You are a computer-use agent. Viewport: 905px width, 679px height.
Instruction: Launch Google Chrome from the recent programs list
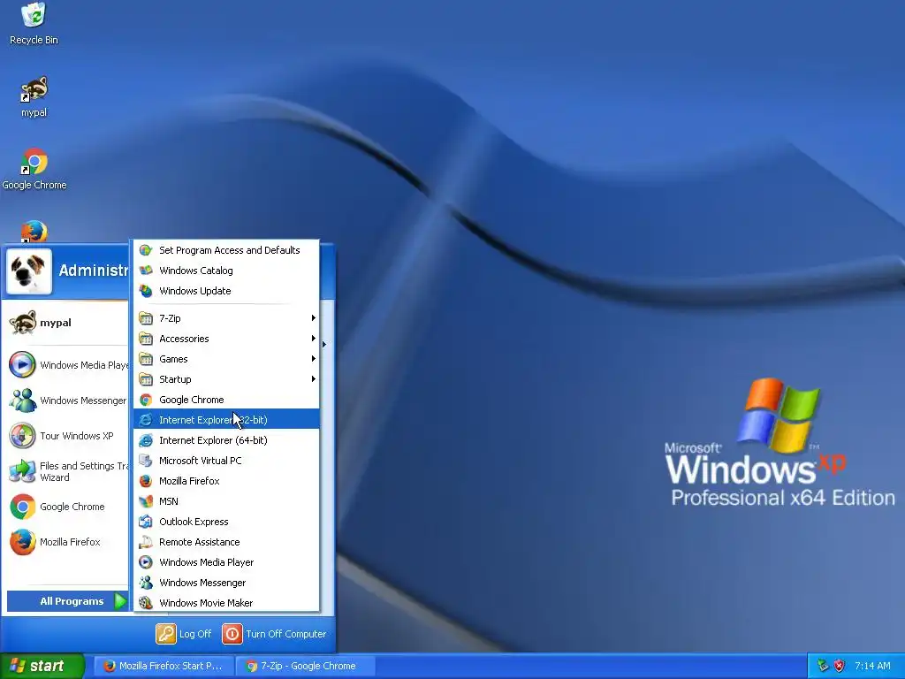[66, 507]
